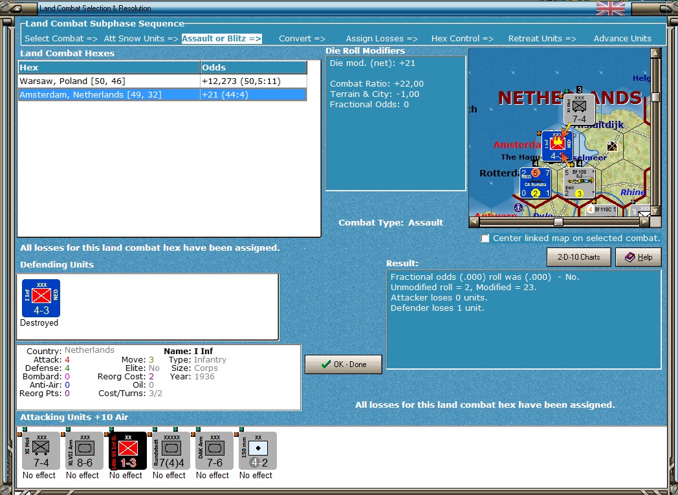Open the Help button with book icon
678x495 pixels.
639,257
